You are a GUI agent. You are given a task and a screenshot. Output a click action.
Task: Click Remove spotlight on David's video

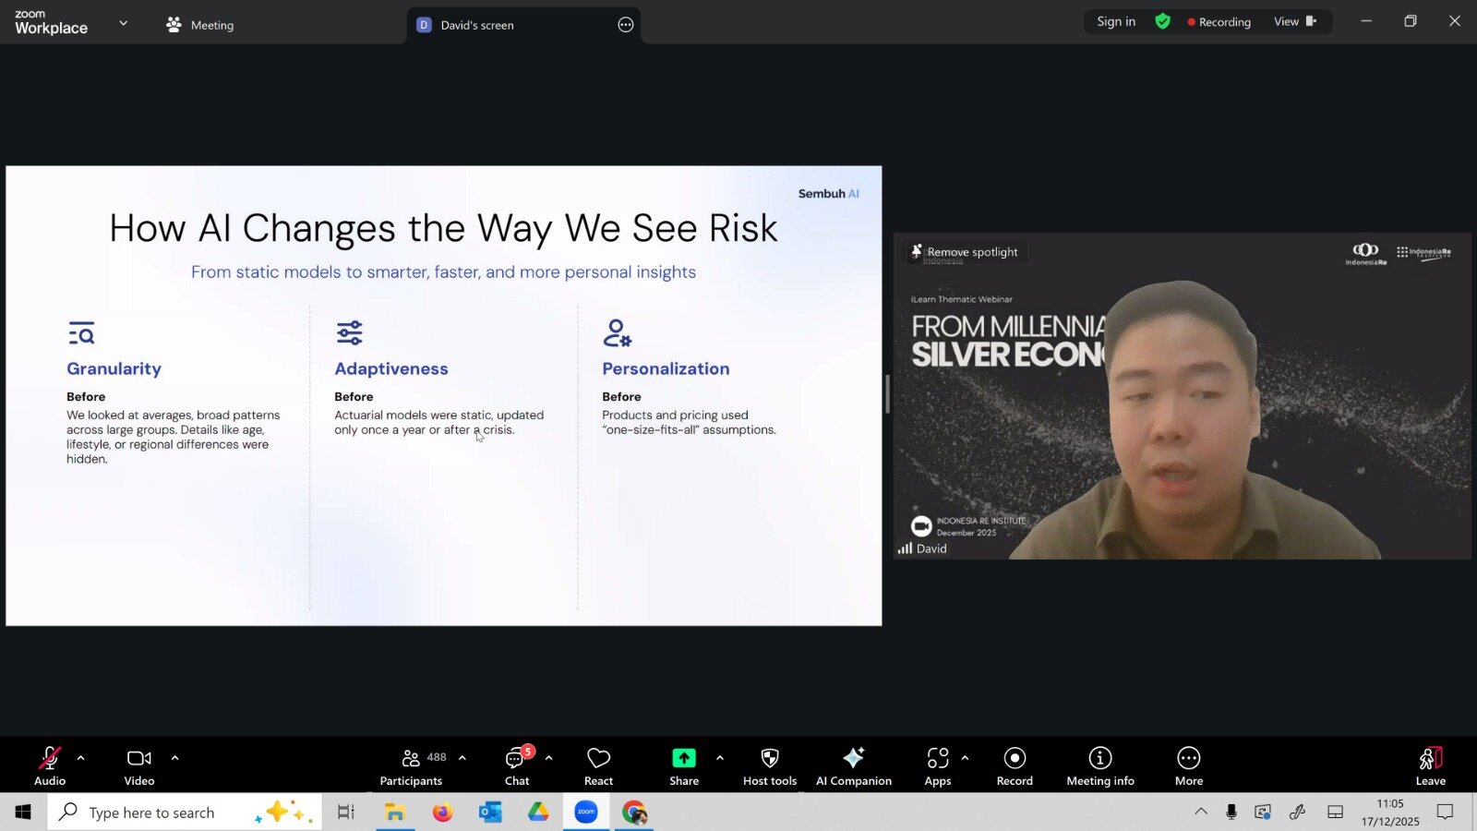[965, 252]
